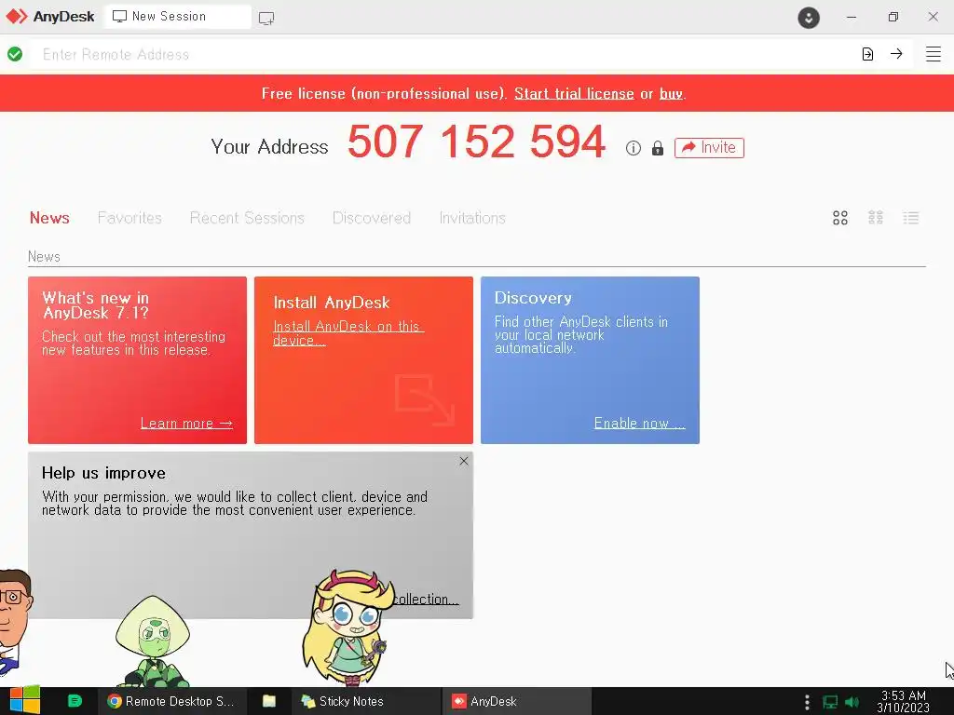
Task: Switch to Favorites tab
Action: 129,218
